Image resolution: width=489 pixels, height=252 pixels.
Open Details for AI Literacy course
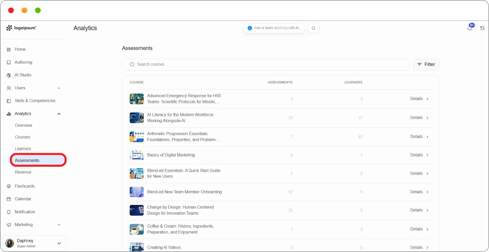pos(419,118)
